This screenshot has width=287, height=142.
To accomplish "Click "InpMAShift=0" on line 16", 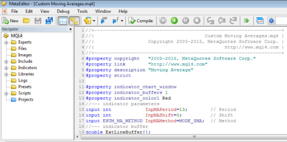I will (x=162, y=115).
